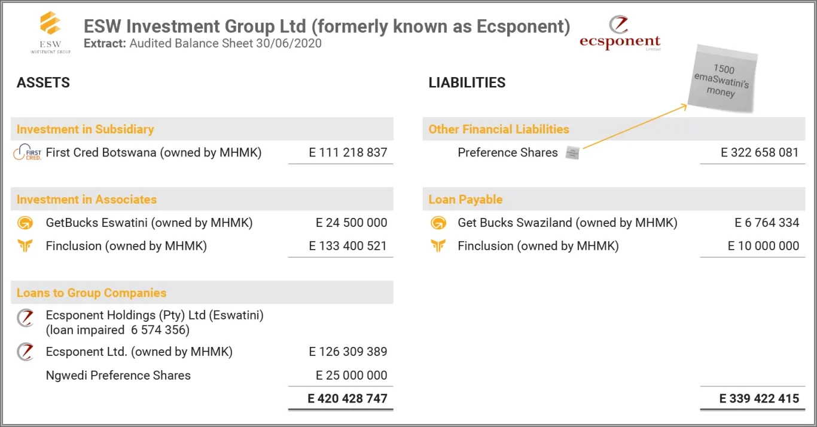Select the Loan Payable section heading

465,199
